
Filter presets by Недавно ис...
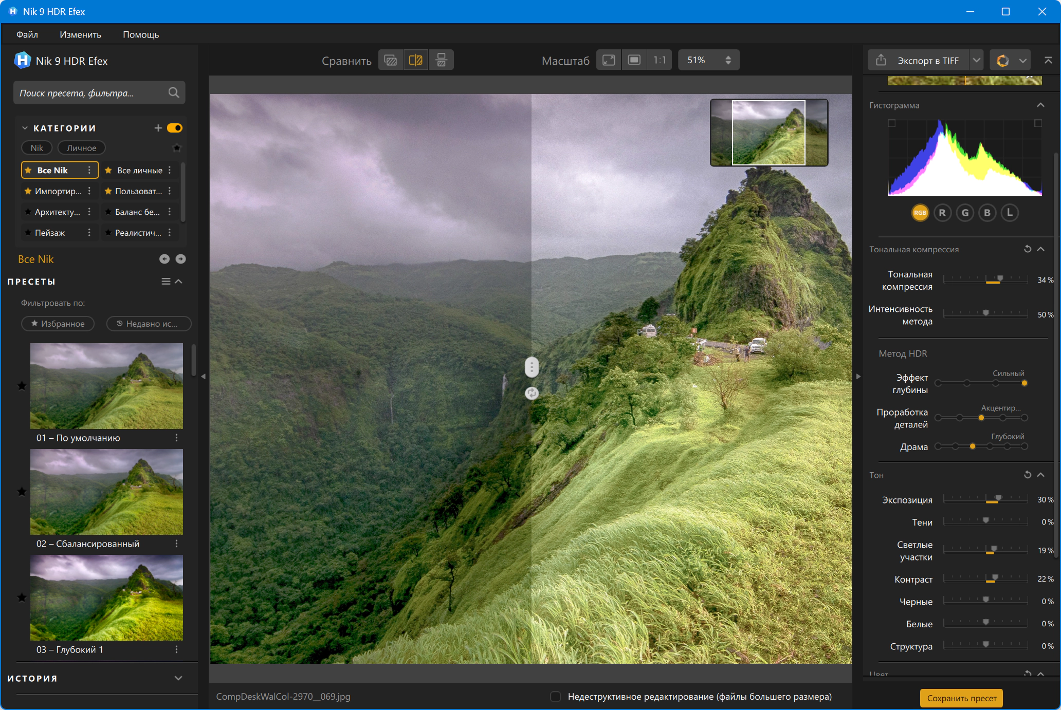(x=149, y=324)
